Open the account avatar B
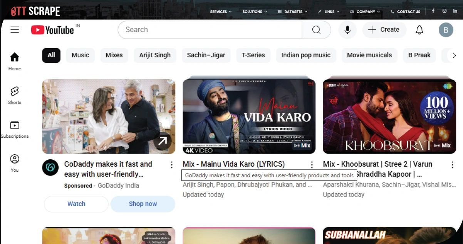The height and width of the screenshot is (244, 463). 446,30
